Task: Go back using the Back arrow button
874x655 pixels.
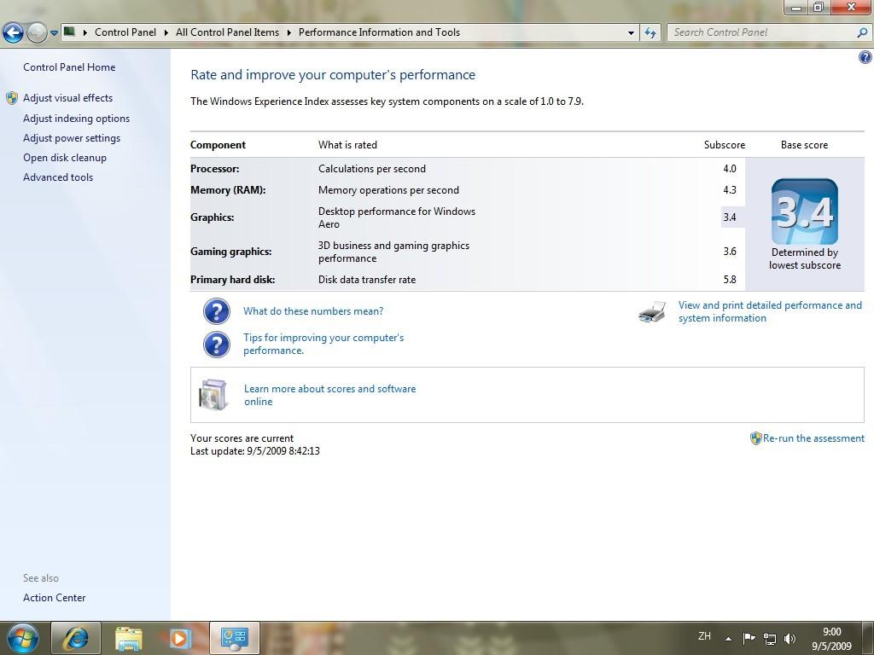Action: (13, 33)
